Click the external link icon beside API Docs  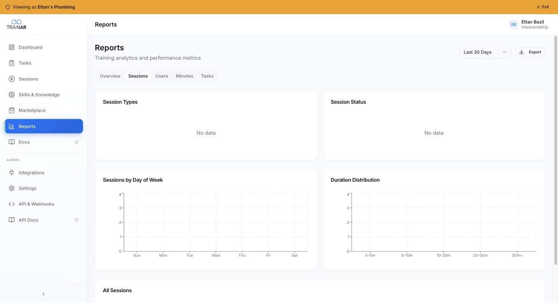[77, 220]
